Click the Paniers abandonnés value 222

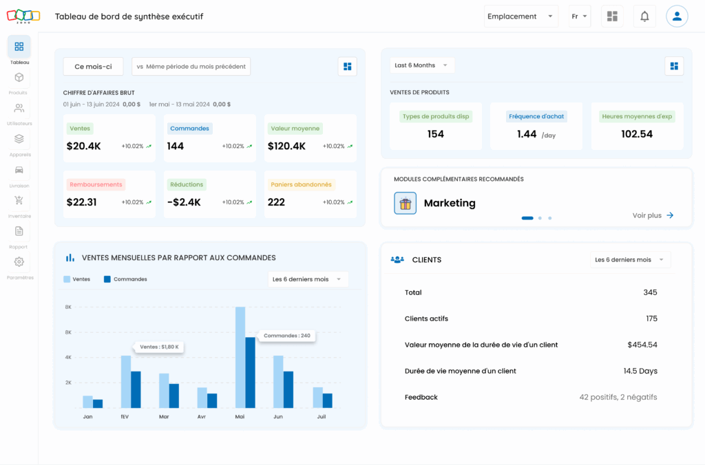pos(276,202)
